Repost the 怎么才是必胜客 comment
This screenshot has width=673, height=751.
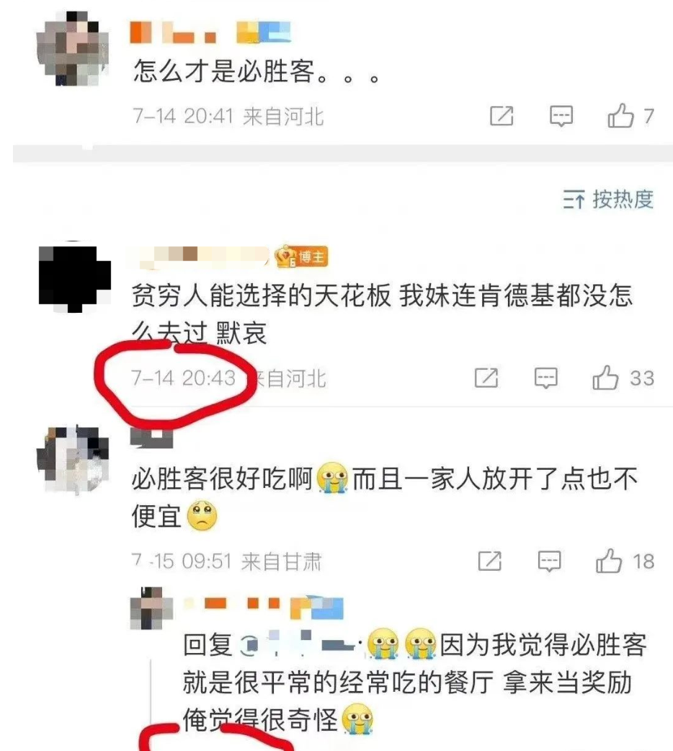pos(502,116)
